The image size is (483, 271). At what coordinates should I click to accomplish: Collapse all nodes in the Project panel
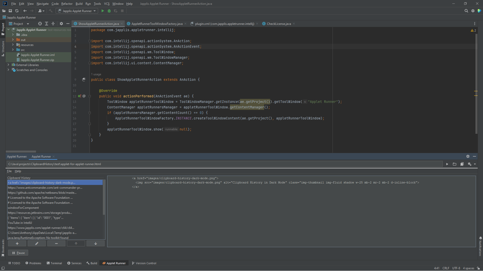pyautogui.click(x=53, y=24)
